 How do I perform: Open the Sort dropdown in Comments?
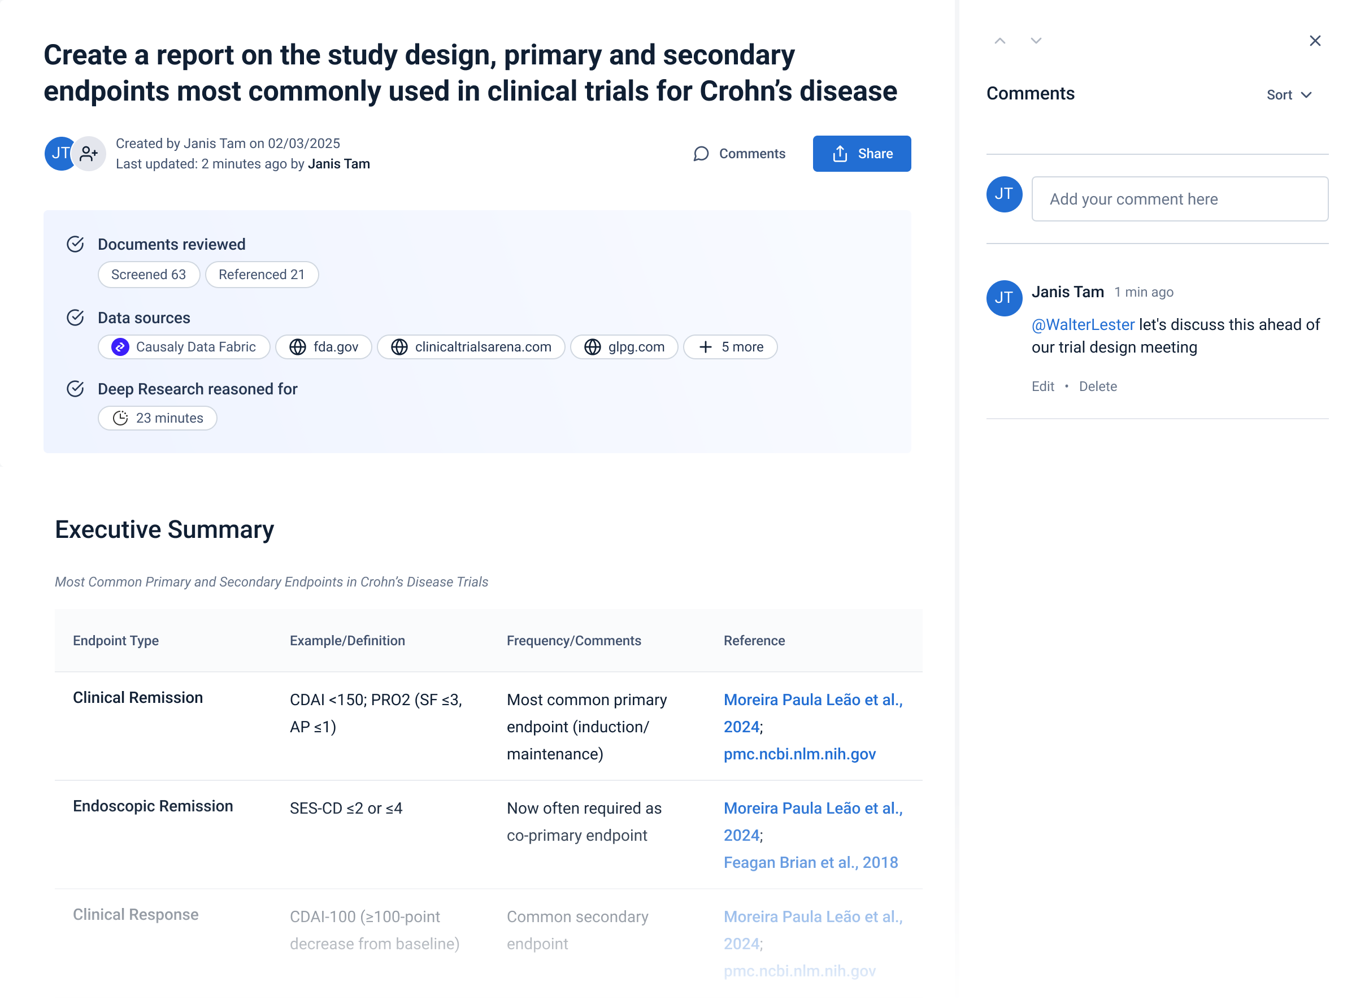point(1288,94)
